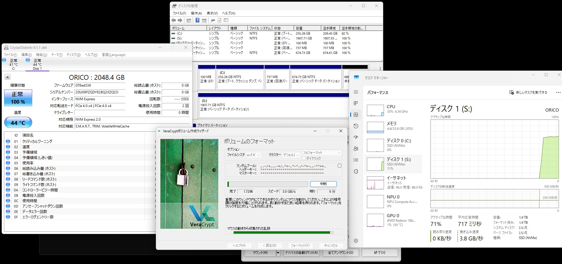This screenshot has width=562, height=264.
Task: Open Services puzzle icon in Task Manager
Action: point(356,171)
